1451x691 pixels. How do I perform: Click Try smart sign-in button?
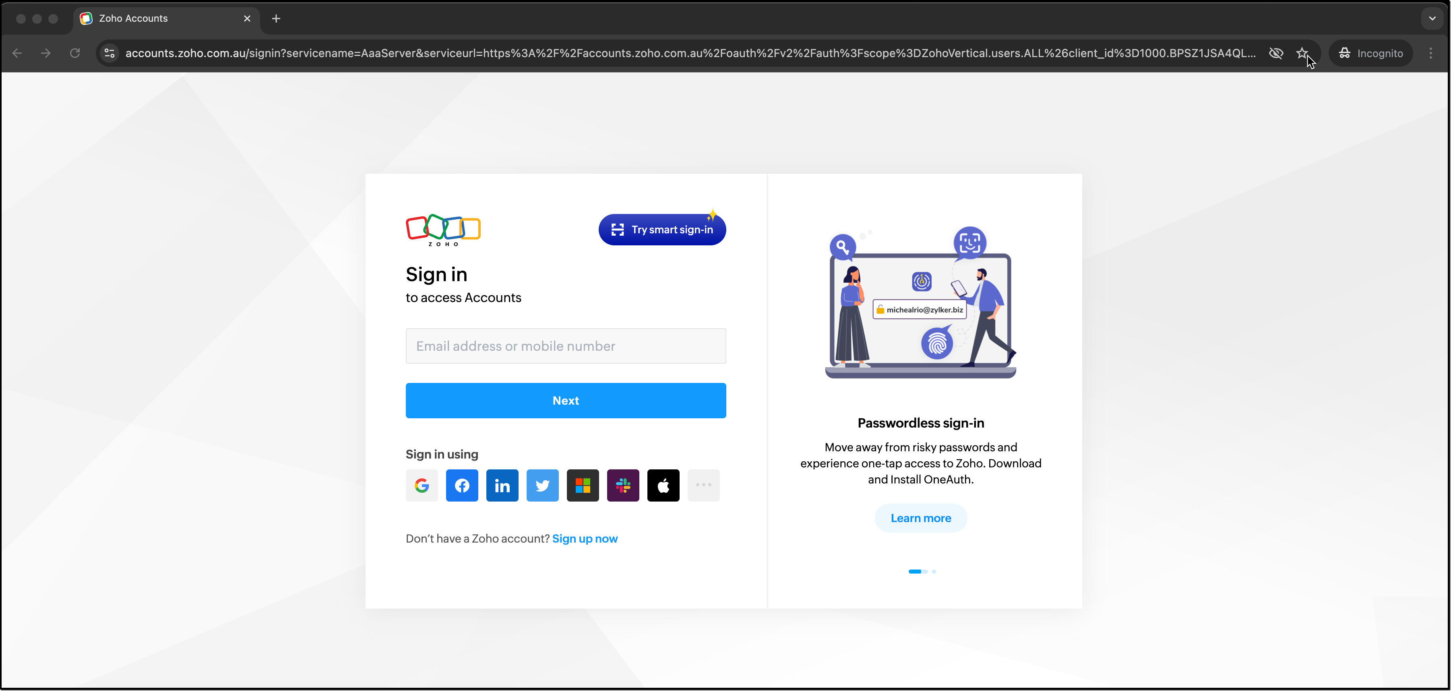[662, 230]
